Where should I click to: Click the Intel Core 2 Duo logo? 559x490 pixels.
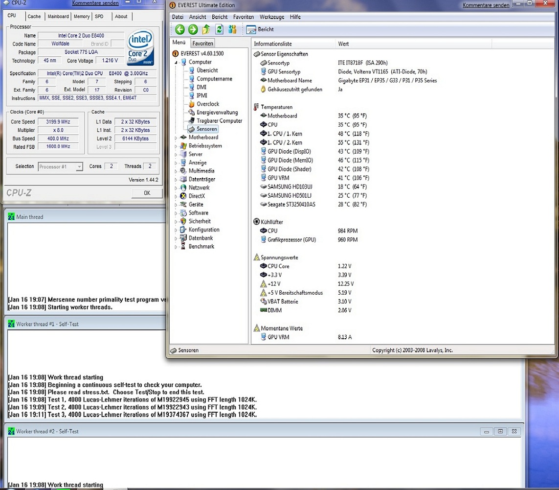pyautogui.click(x=140, y=47)
